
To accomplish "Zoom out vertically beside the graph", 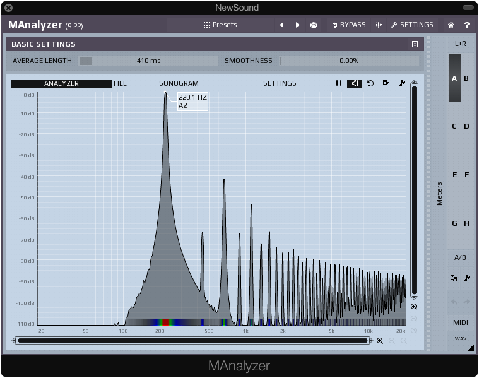I will 414,319.
